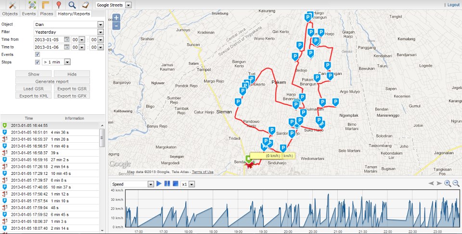Click the Logout link
The height and width of the screenshot is (234, 462).
click(x=453, y=5)
